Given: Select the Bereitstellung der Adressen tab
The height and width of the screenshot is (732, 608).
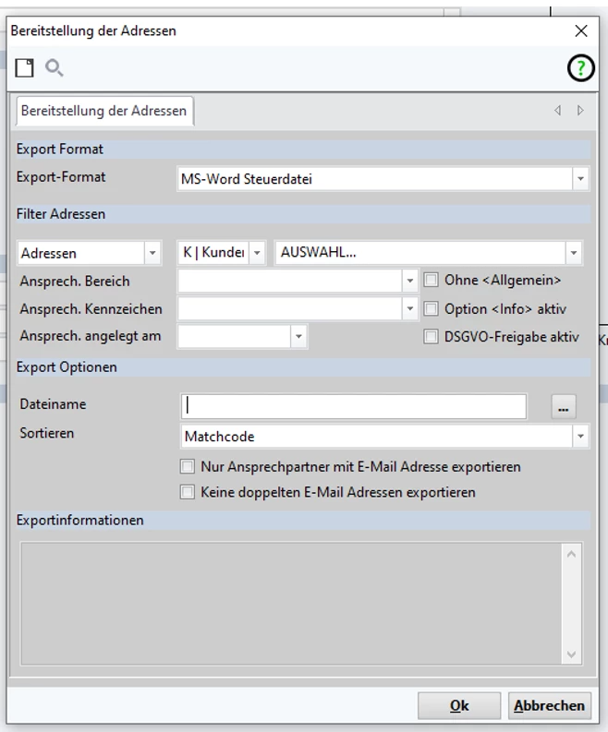Looking at the screenshot, I should coord(103,111).
